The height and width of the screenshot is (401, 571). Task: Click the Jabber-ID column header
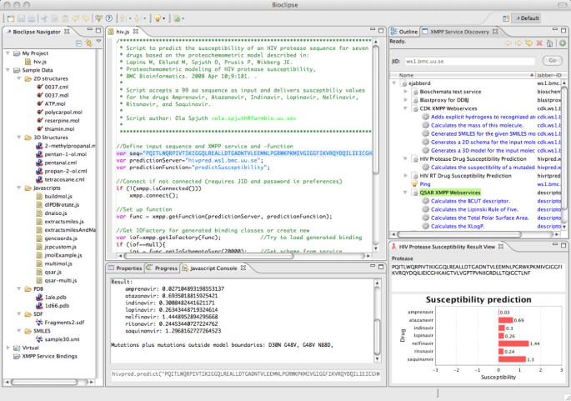tap(548, 75)
